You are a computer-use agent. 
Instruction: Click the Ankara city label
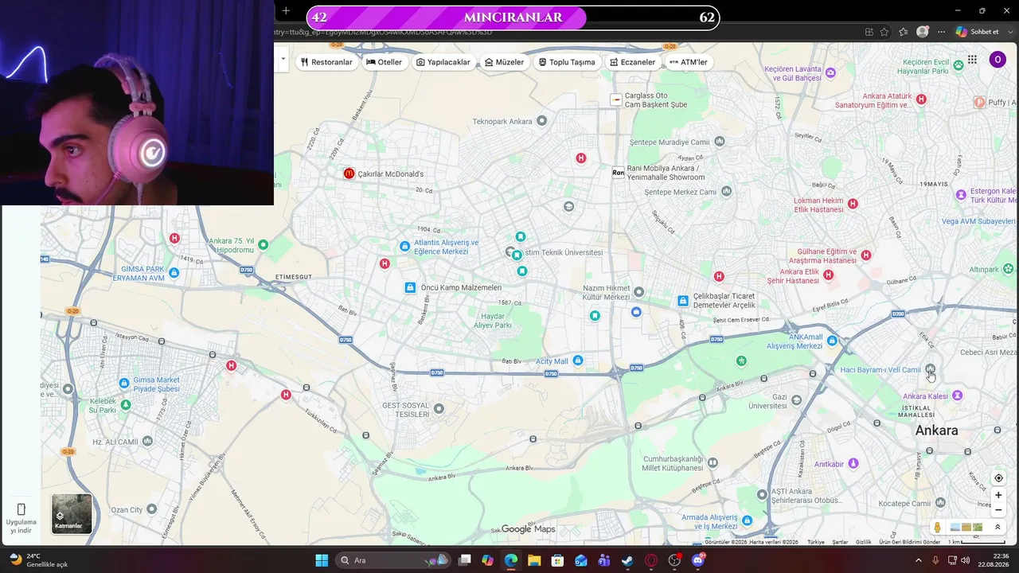click(x=937, y=431)
